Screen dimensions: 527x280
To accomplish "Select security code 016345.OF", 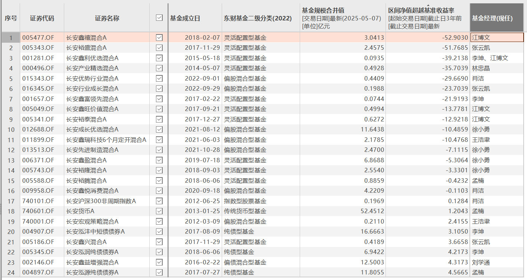I will 38,89.
